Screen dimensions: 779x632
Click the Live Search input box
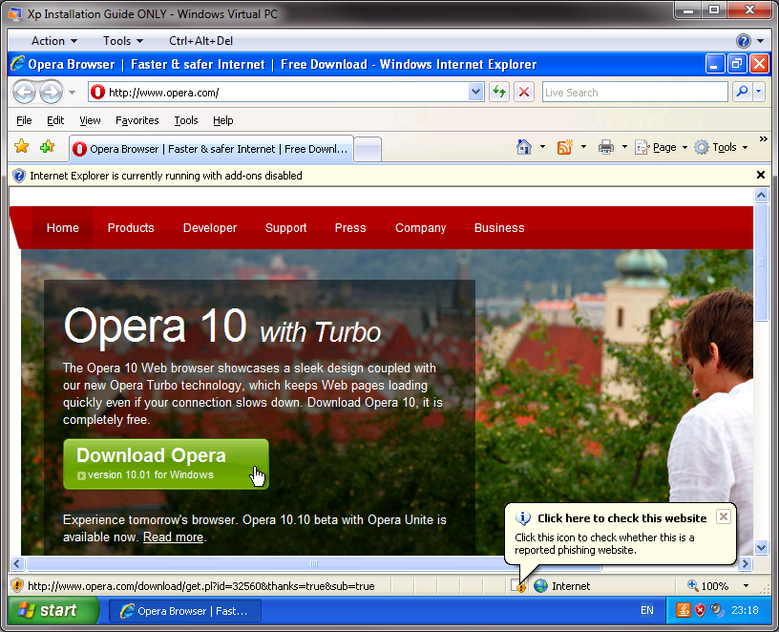click(635, 93)
